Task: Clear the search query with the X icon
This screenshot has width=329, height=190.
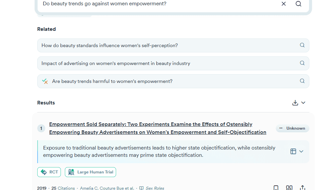Action: coord(283,4)
